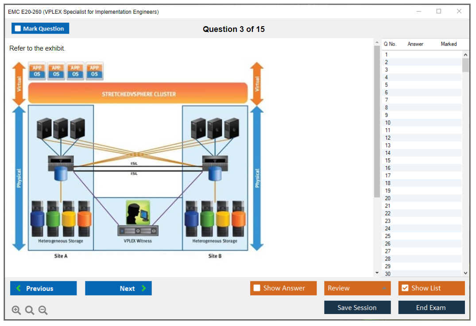Check the Mark Question checkbox
This screenshot has width=476, height=326.
click(18, 28)
